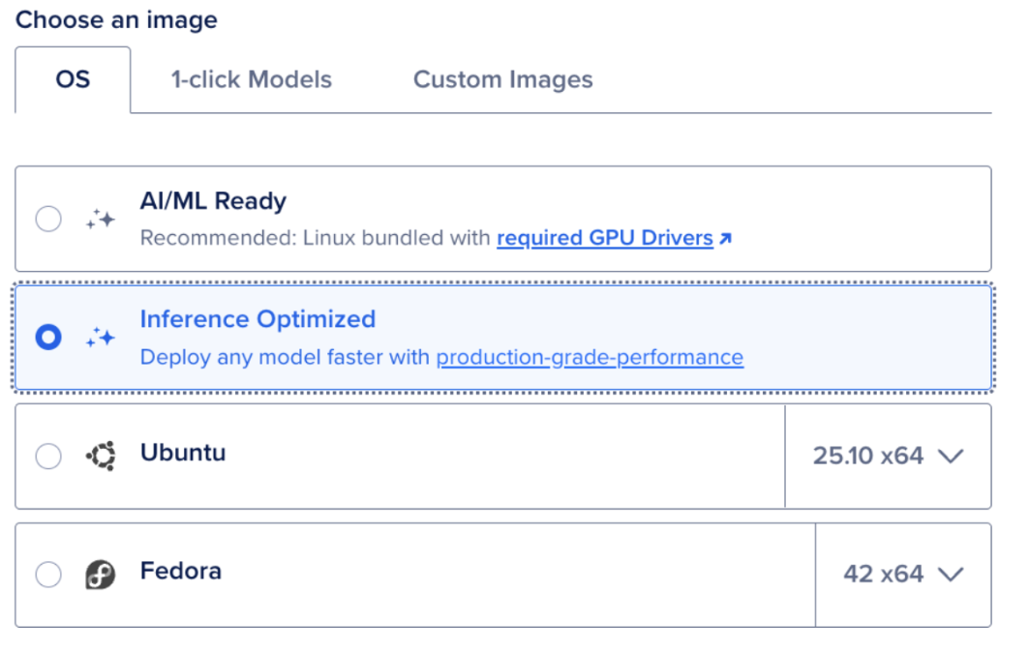Click the sparkle icon beside AI/ML Ready

click(x=99, y=219)
